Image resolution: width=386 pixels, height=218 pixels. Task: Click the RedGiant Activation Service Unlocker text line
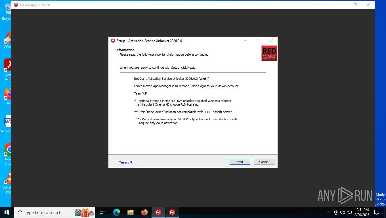coord(172,79)
